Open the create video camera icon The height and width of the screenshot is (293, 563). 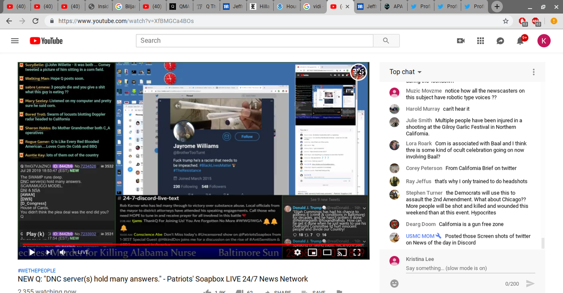point(461,41)
